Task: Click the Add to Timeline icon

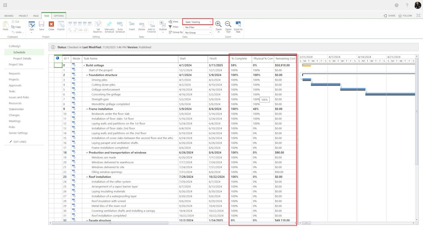Action: (x=151, y=24)
